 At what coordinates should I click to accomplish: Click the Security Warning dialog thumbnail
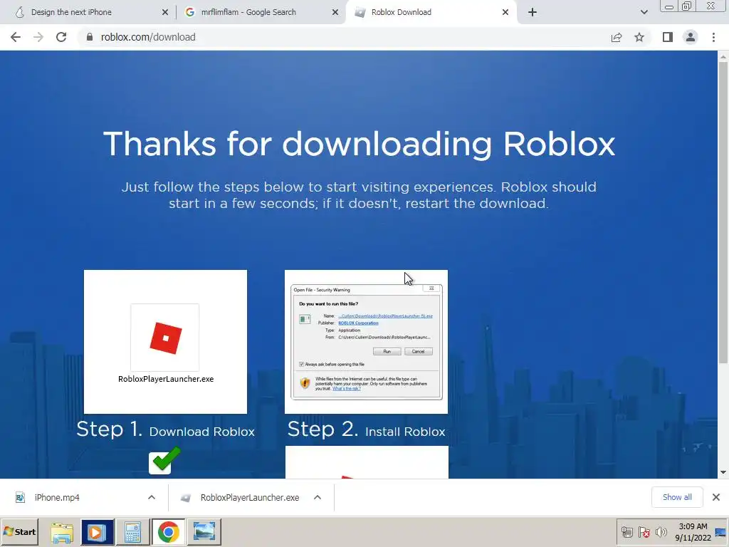pos(367,342)
